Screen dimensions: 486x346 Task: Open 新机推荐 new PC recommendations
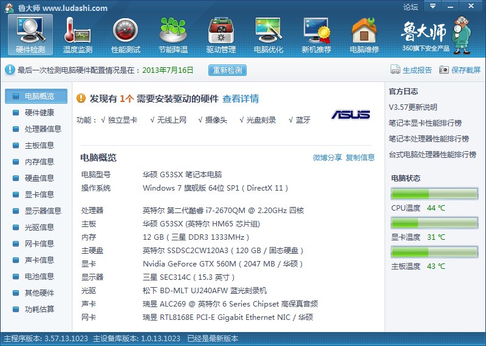point(317,34)
